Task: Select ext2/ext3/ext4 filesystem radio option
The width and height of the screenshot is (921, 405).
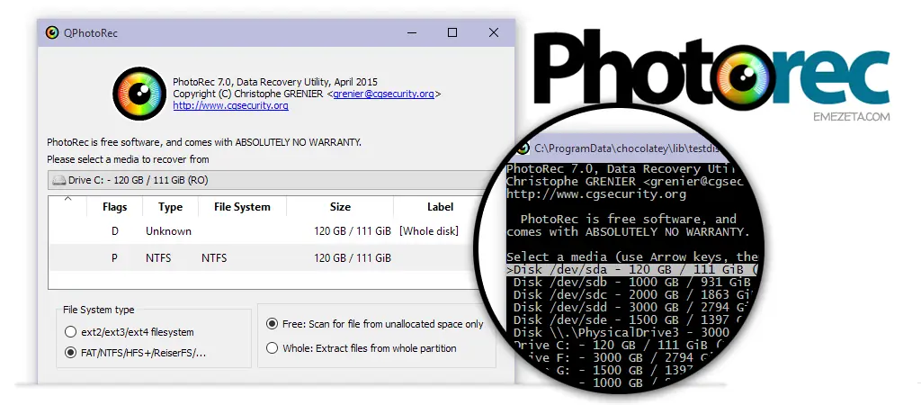Action: click(70, 332)
